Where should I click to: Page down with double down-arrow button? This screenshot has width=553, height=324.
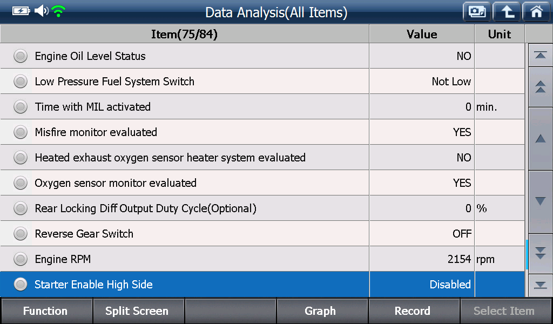pyautogui.click(x=540, y=253)
